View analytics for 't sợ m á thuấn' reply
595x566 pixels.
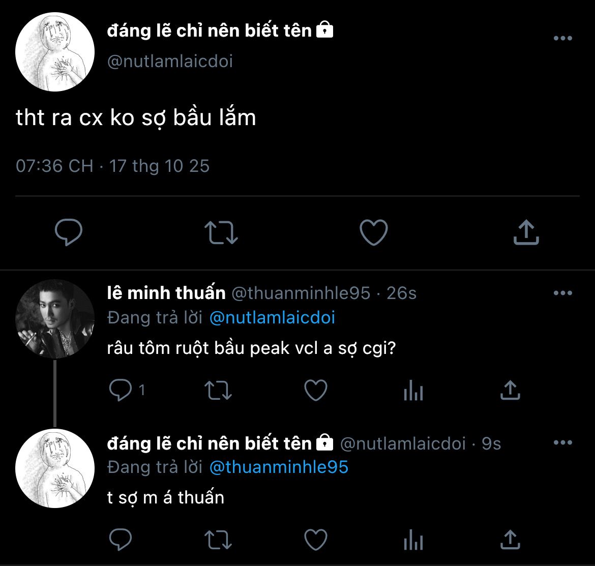pos(413,541)
